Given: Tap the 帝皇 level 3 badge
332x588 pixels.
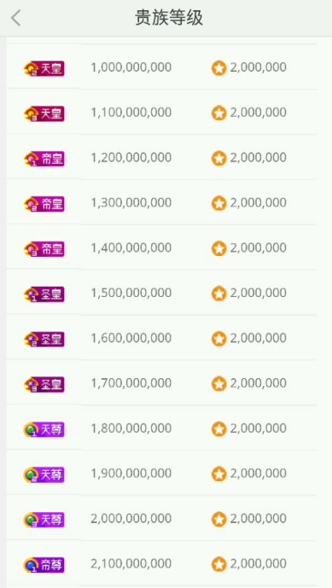Looking at the screenshot, I should point(44,249).
